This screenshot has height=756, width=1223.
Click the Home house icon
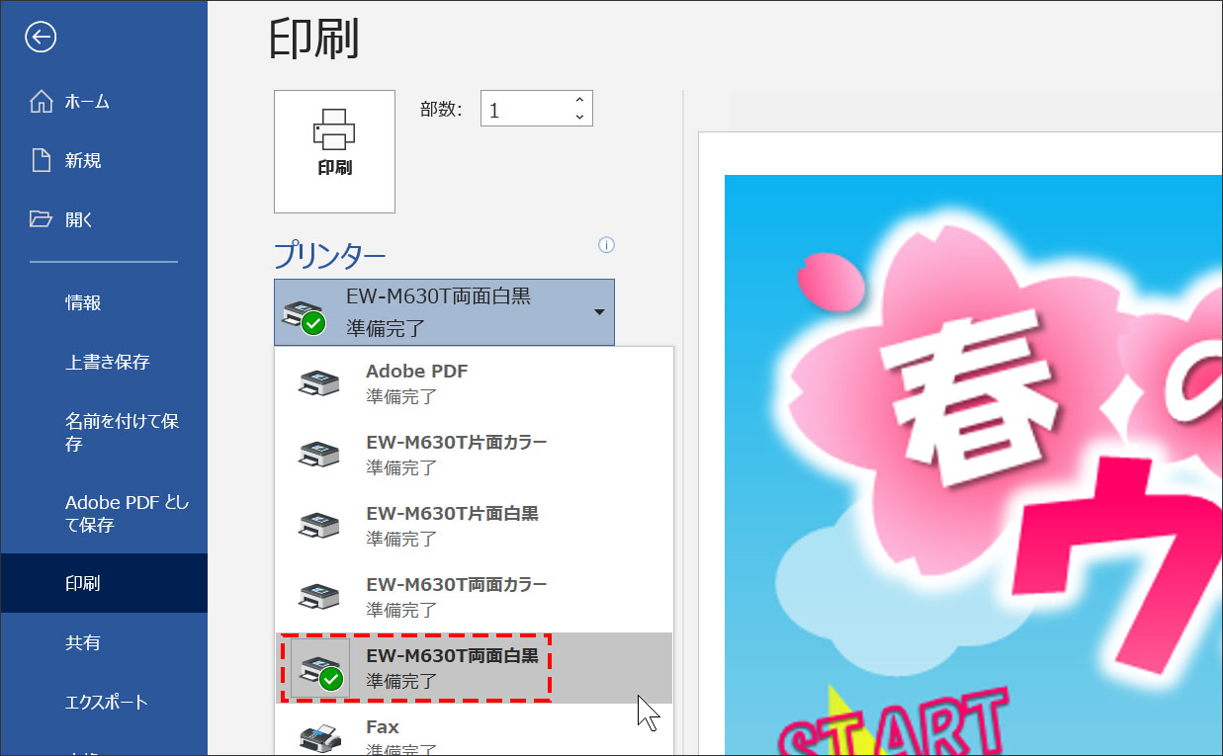[42, 102]
